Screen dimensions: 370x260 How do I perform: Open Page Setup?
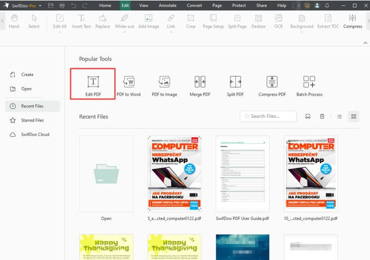(x=213, y=21)
